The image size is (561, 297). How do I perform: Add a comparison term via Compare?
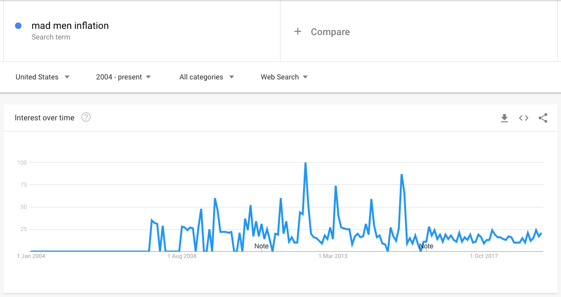pos(330,32)
